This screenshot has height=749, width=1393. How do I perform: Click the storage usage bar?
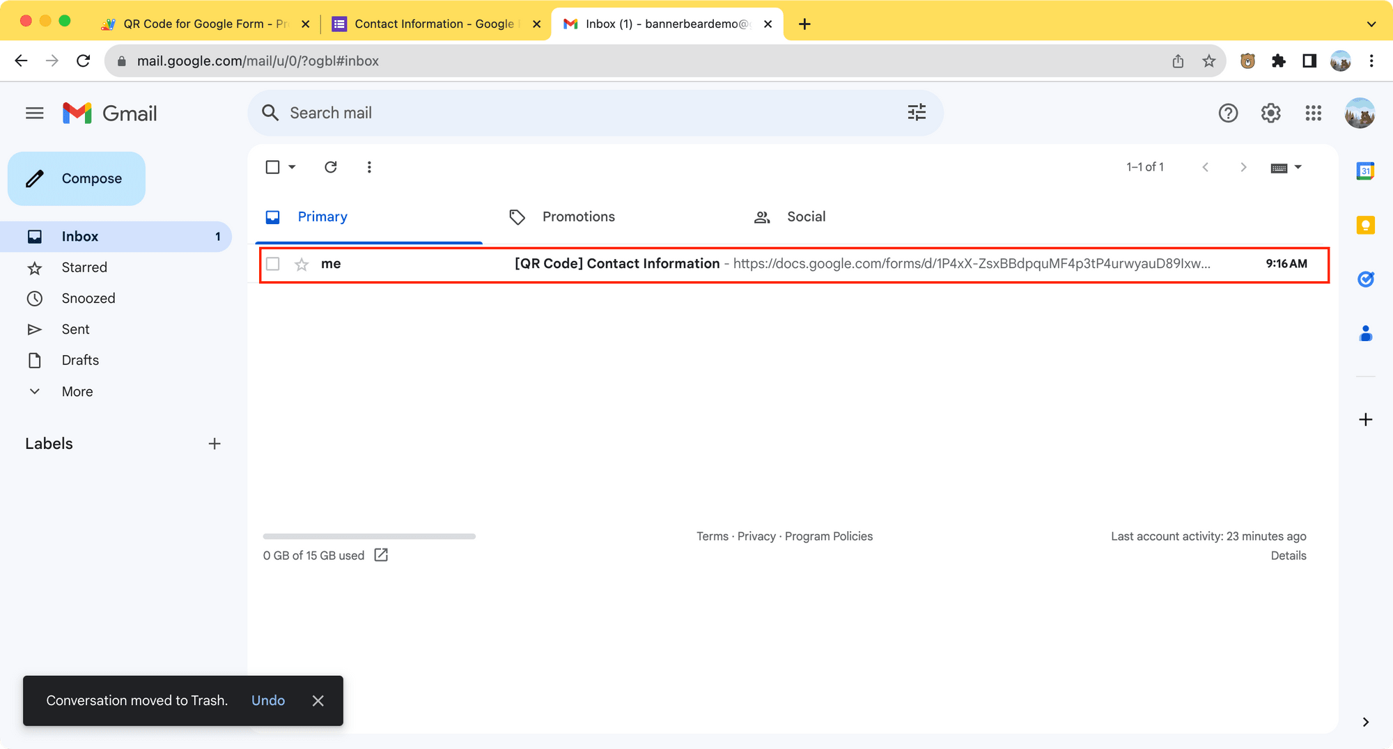368,536
